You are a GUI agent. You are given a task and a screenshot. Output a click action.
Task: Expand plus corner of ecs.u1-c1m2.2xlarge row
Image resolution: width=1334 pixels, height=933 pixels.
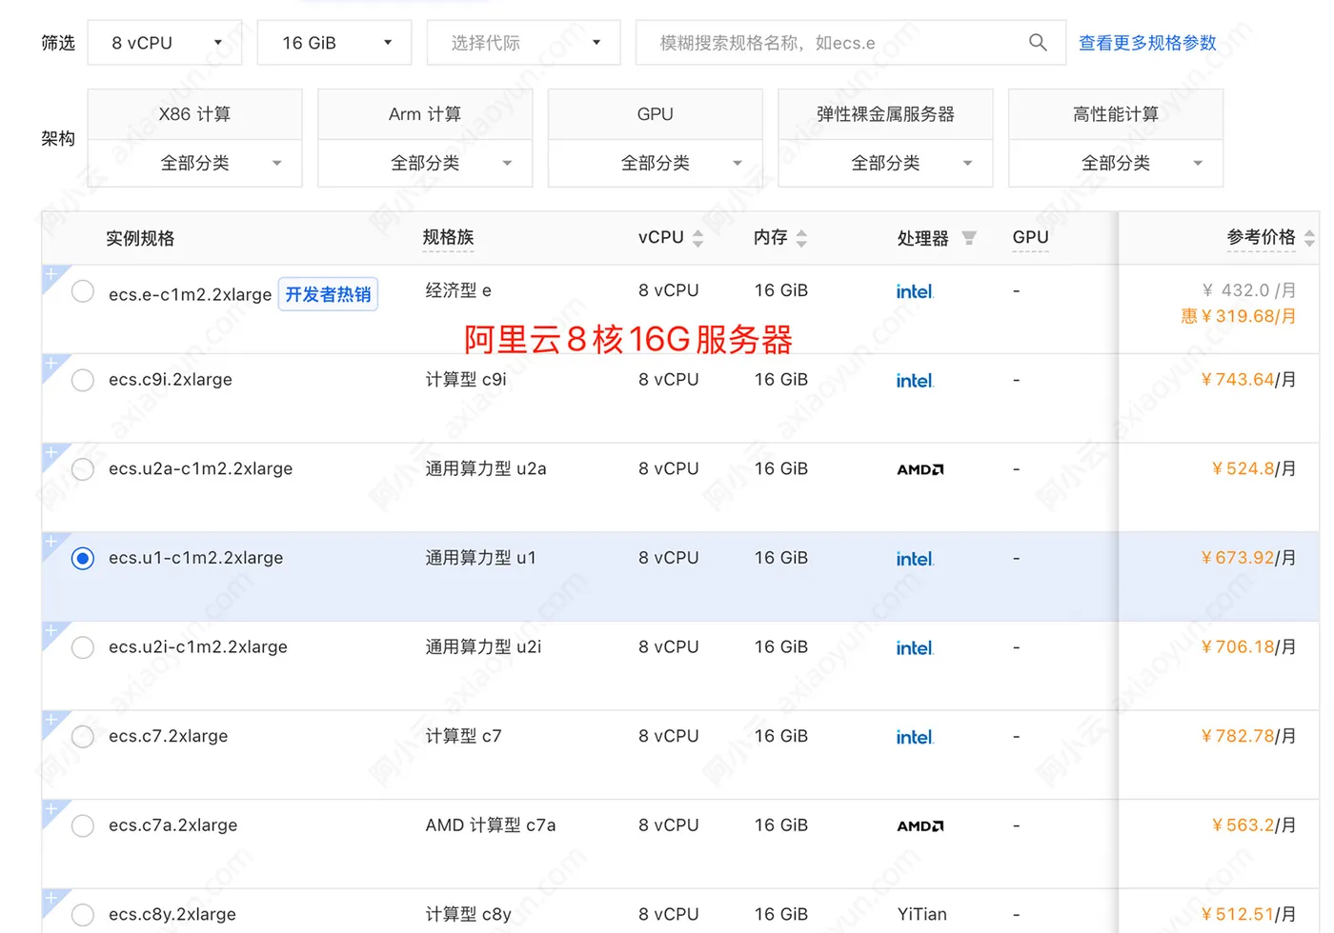click(51, 542)
